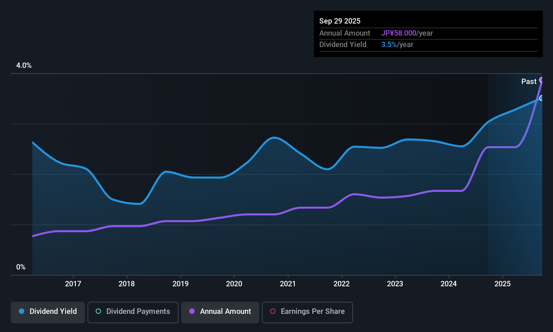Click the JP¥58.000/year amount link
This screenshot has width=553, height=332.
click(x=399, y=33)
